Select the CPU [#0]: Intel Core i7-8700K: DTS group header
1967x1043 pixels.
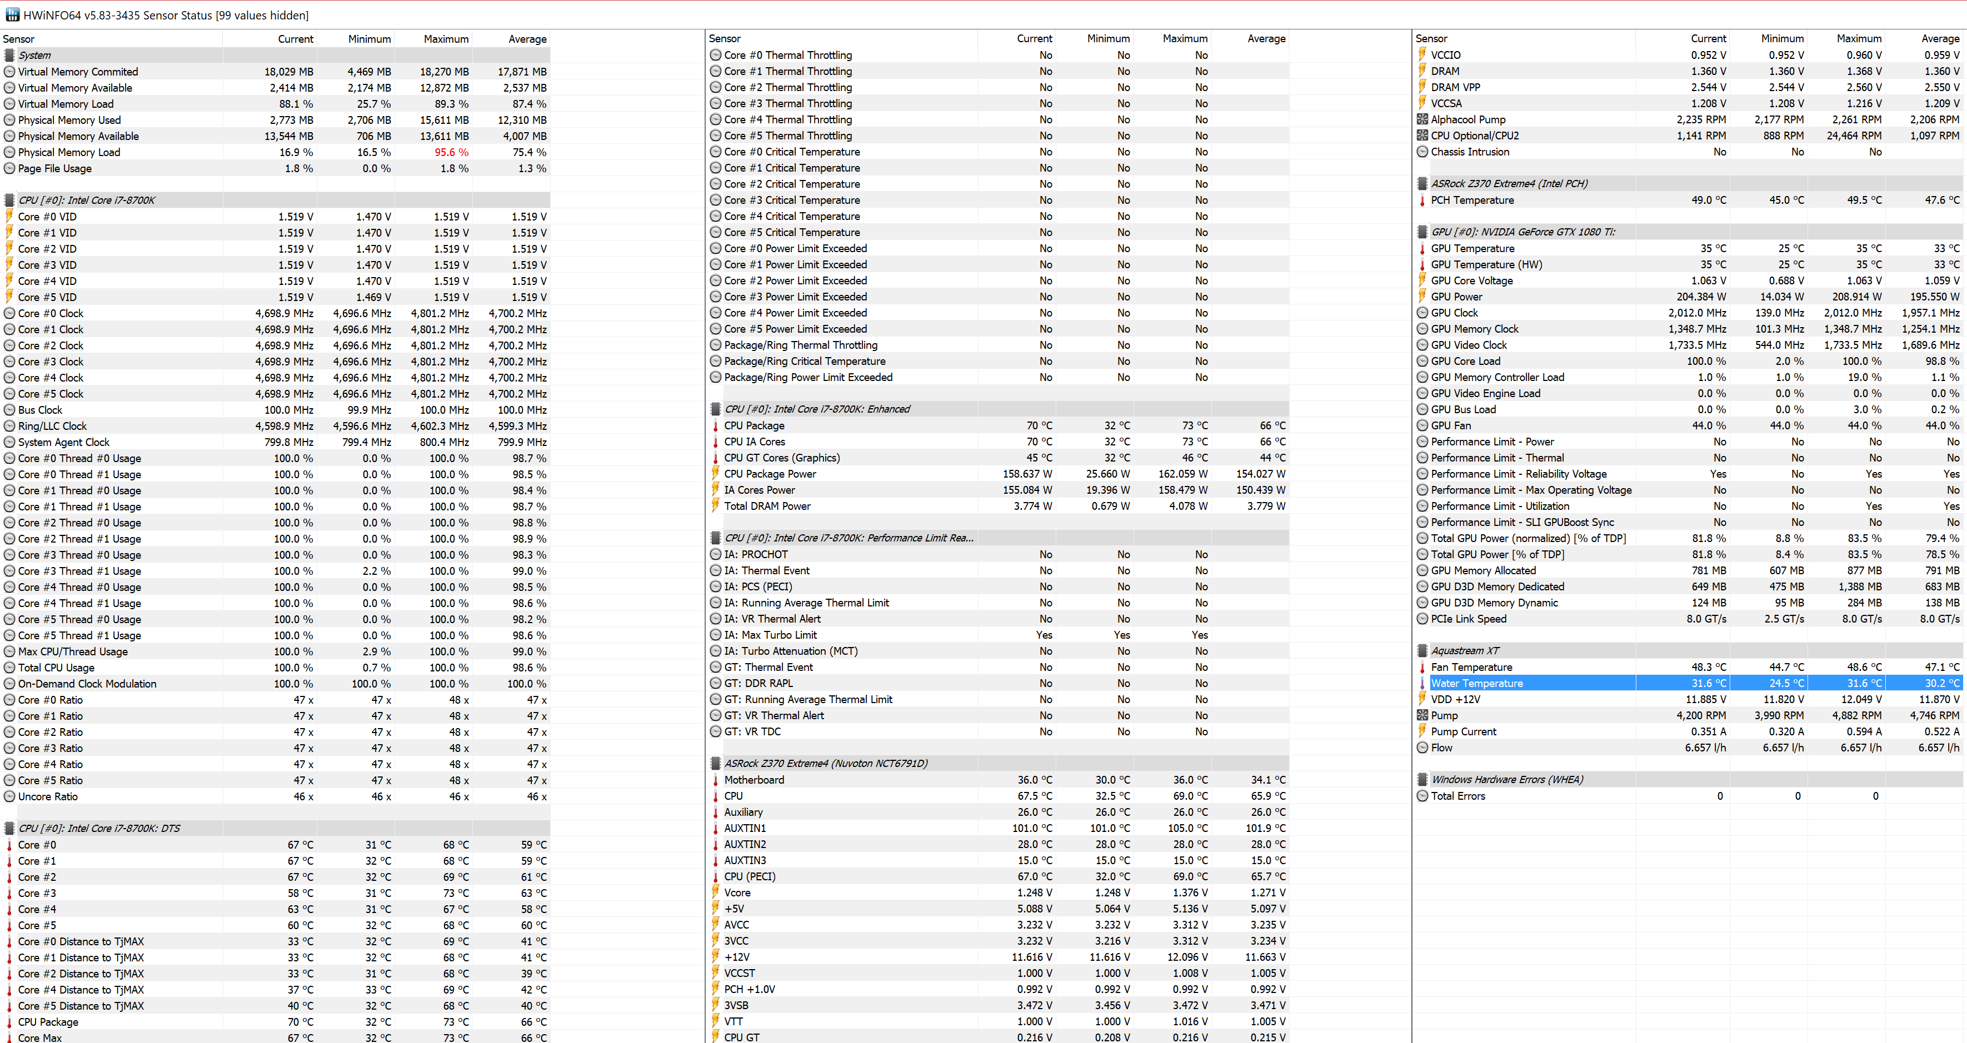[99, 828]
